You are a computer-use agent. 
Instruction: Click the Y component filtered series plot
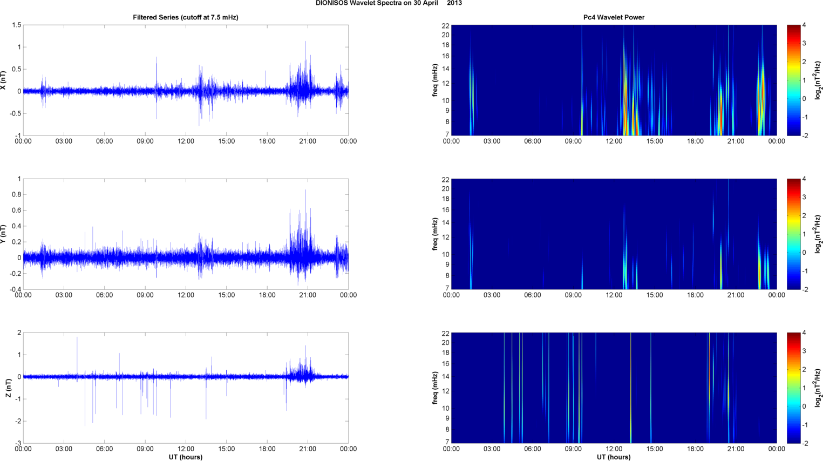pos(186,234)
